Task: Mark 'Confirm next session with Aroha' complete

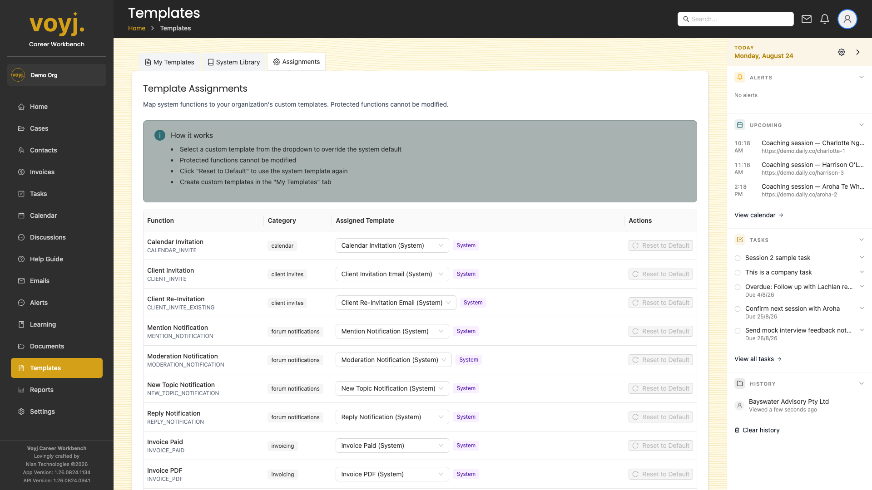Action: (x=738, y=309)
